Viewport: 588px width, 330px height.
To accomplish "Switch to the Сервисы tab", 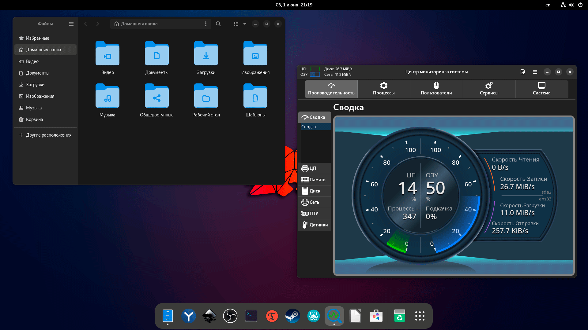I will 489,89.
